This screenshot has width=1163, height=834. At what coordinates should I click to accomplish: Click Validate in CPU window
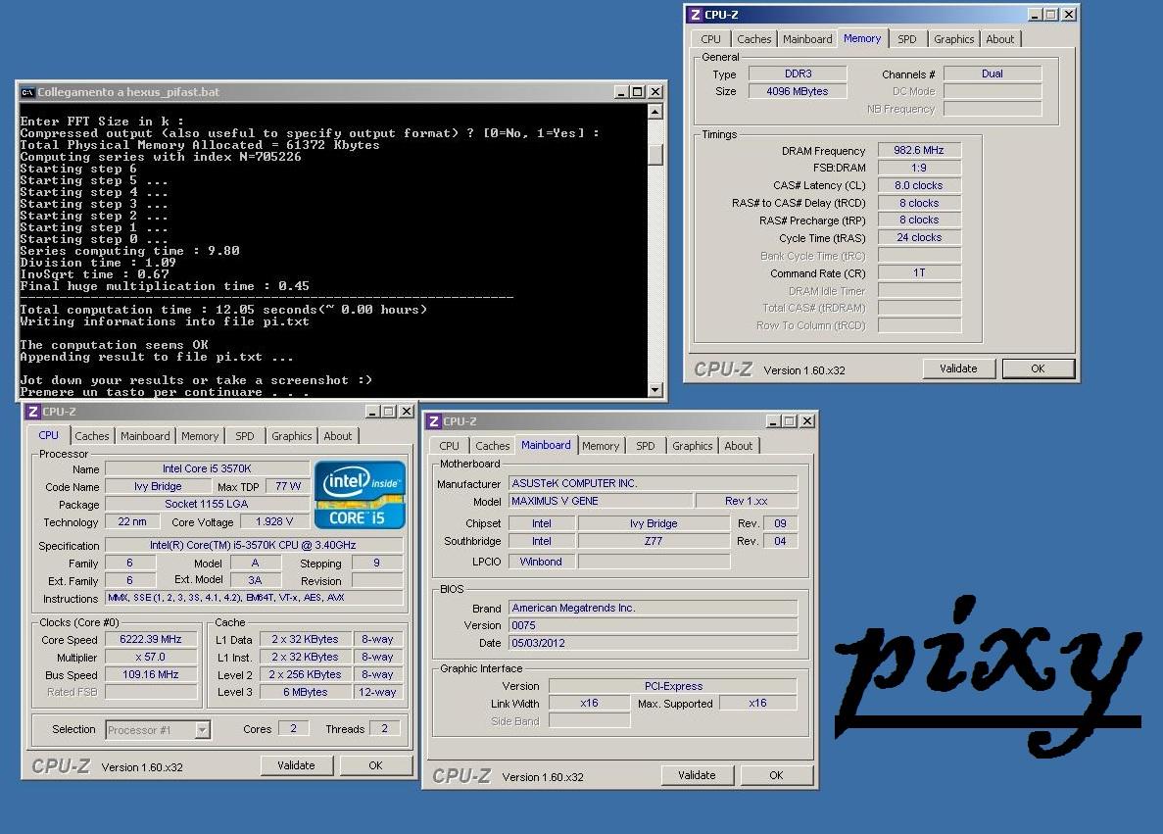(296, 765)
